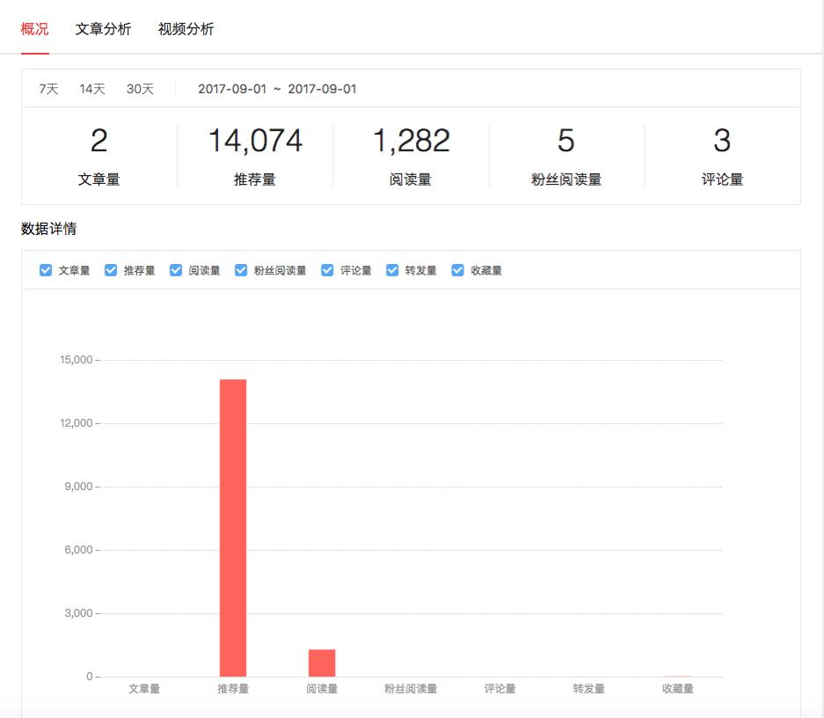Click the 文章量 stat value 2

(x=99, y=141)
